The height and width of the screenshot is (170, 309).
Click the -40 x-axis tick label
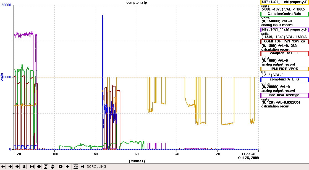177,154
